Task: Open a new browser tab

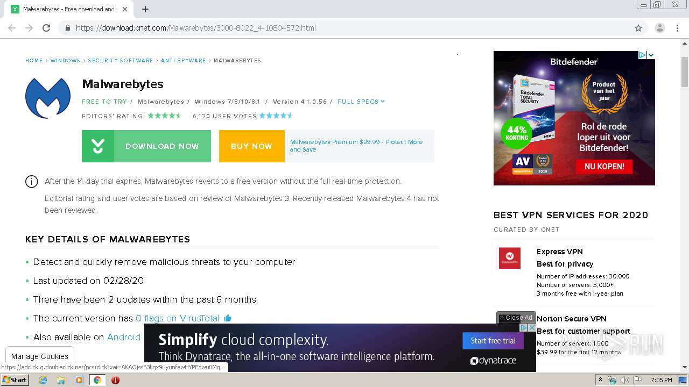Action: 145,9
